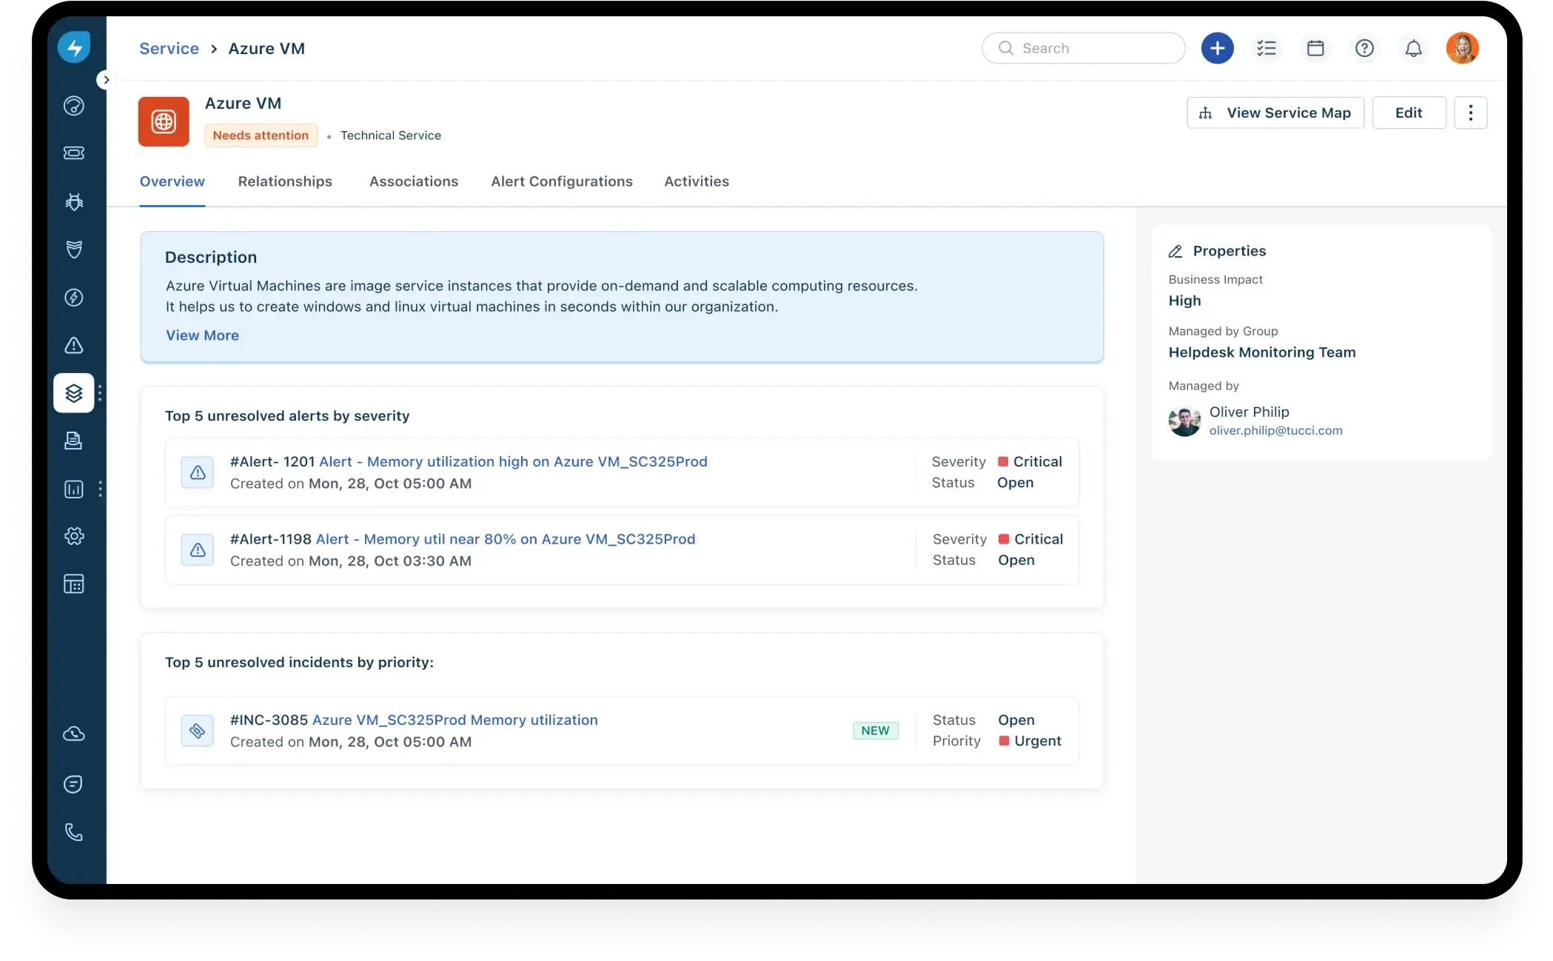
Task: Expand the kebab menu near reports icon
Action: 102,488
